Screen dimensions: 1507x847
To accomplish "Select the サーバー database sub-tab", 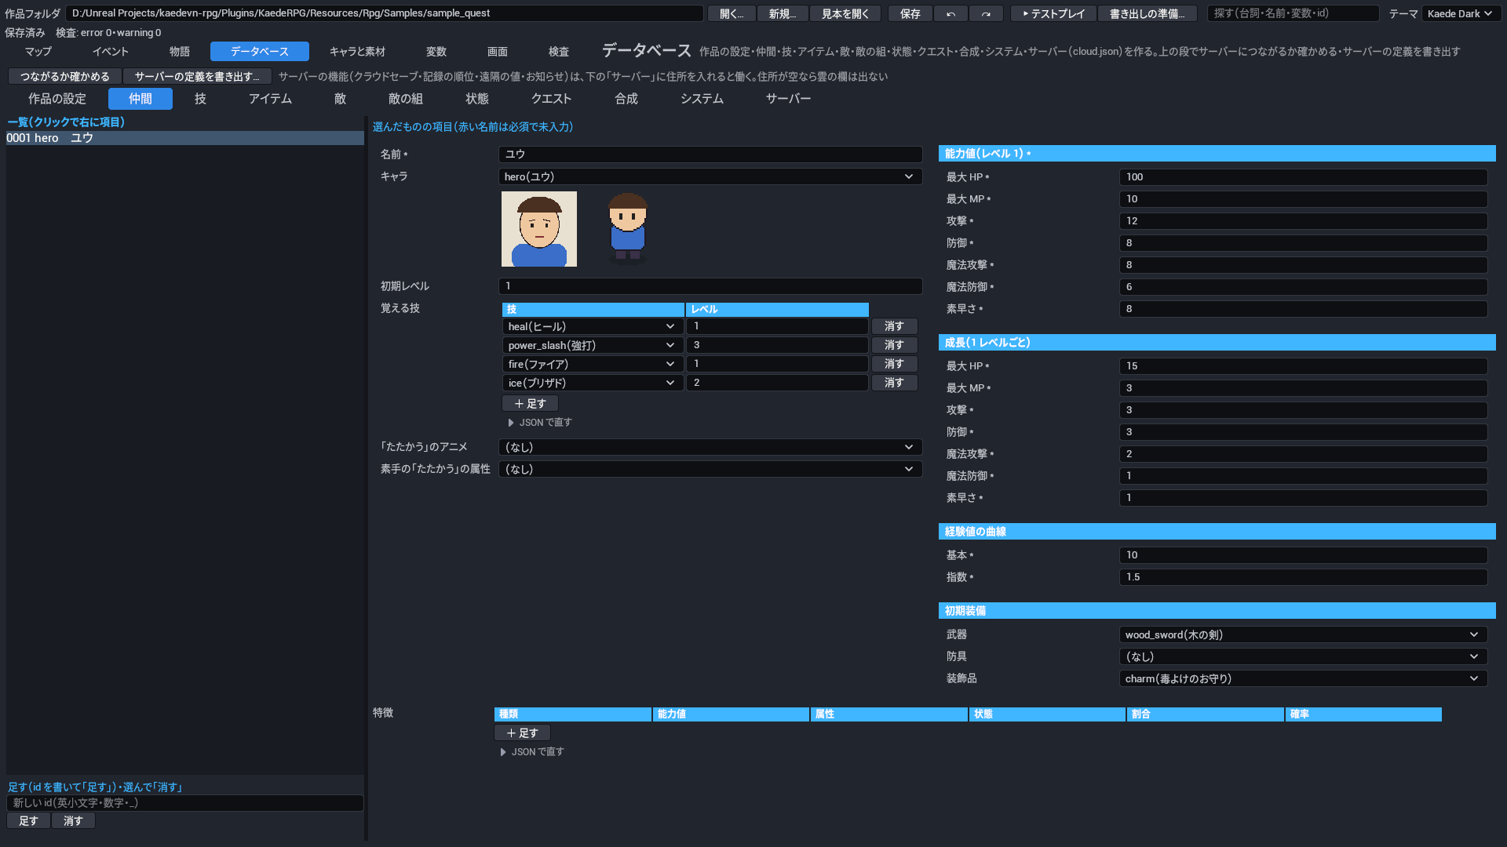I will [x=788, y=99].
